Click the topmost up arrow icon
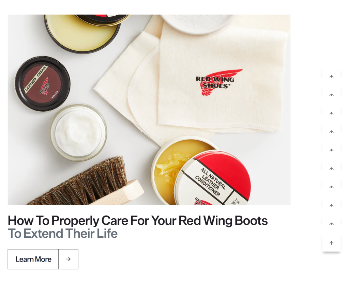Screen dimensions: 349x284 331,77
